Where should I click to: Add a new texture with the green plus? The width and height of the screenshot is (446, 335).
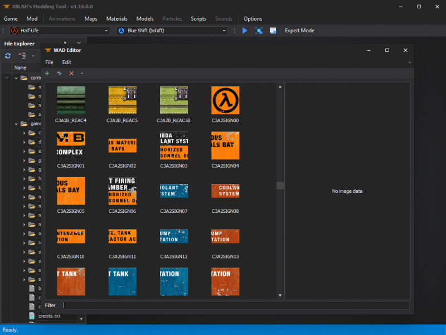point(47,73)
